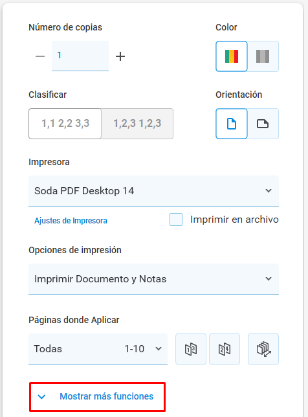
Task: Choose landscape orientation icon
Action: (263, 124)
